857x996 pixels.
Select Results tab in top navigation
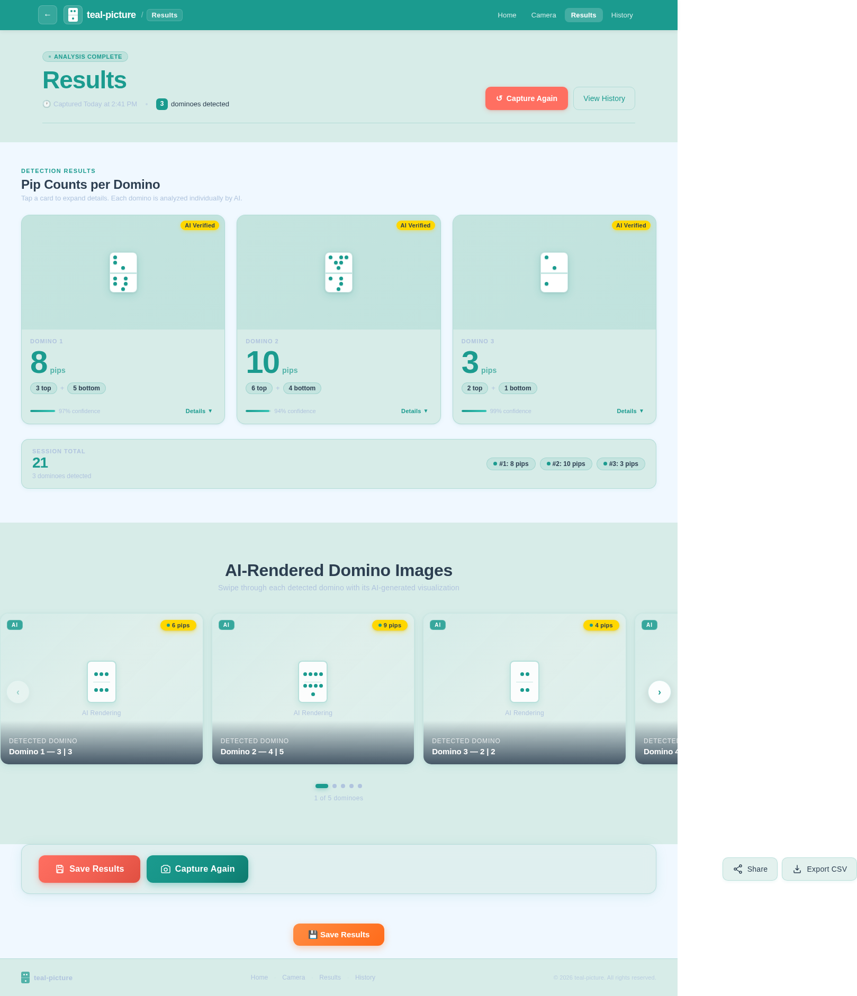[x=583, y=15]
